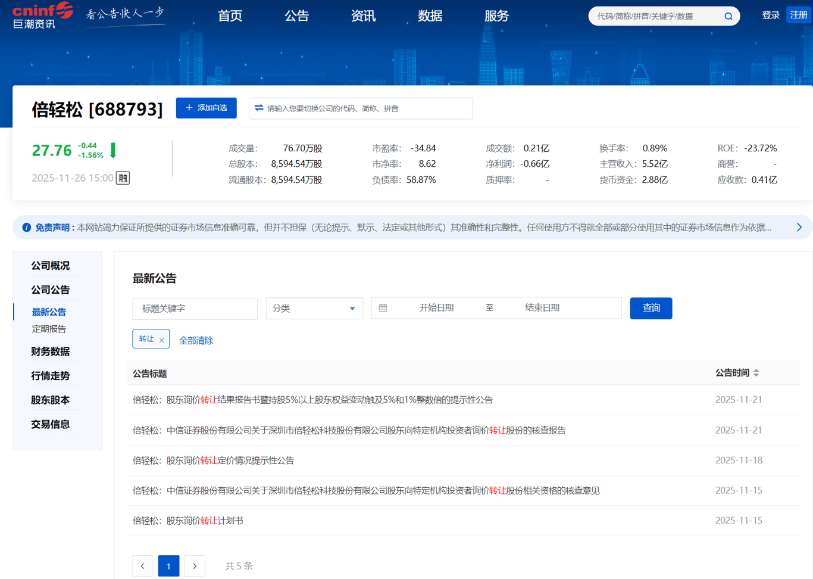Click the stock price 27.76
Screen dimensions: 813x579
click(52, 151)
